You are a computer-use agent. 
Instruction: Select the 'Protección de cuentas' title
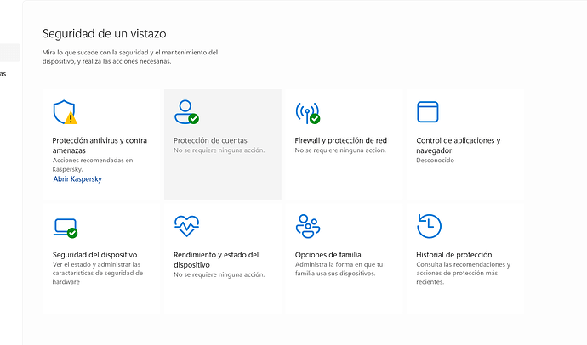[x=210, y=140]
